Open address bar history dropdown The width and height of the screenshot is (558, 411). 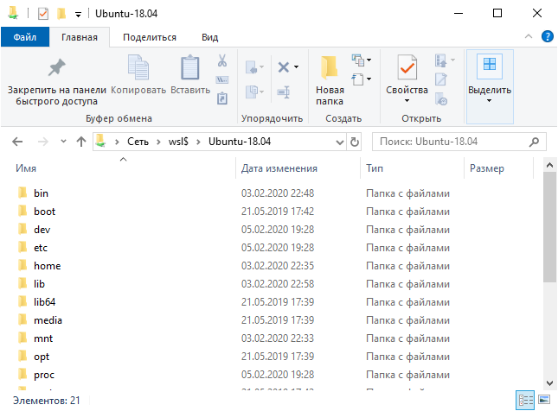[340, 142]
